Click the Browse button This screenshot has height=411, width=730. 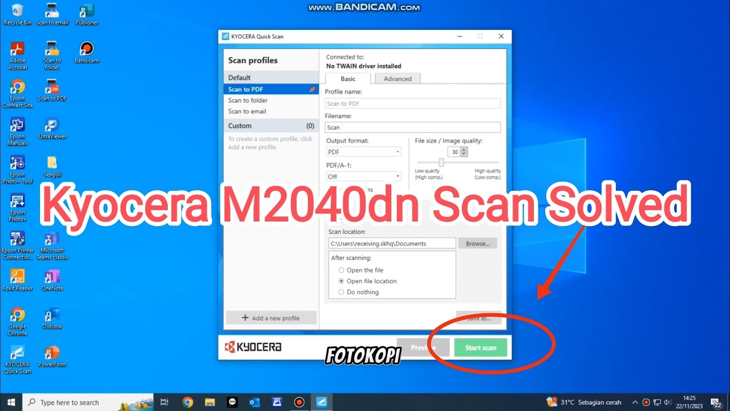(x=477, y=243)
